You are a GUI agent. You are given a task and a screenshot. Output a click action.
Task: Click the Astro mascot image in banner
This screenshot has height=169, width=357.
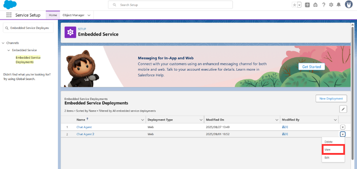point(81,69)
